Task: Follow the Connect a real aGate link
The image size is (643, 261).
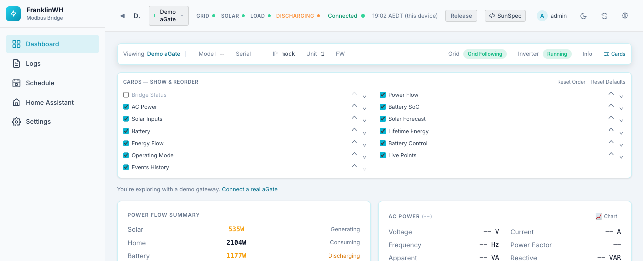Action: [x=250, y=189]
